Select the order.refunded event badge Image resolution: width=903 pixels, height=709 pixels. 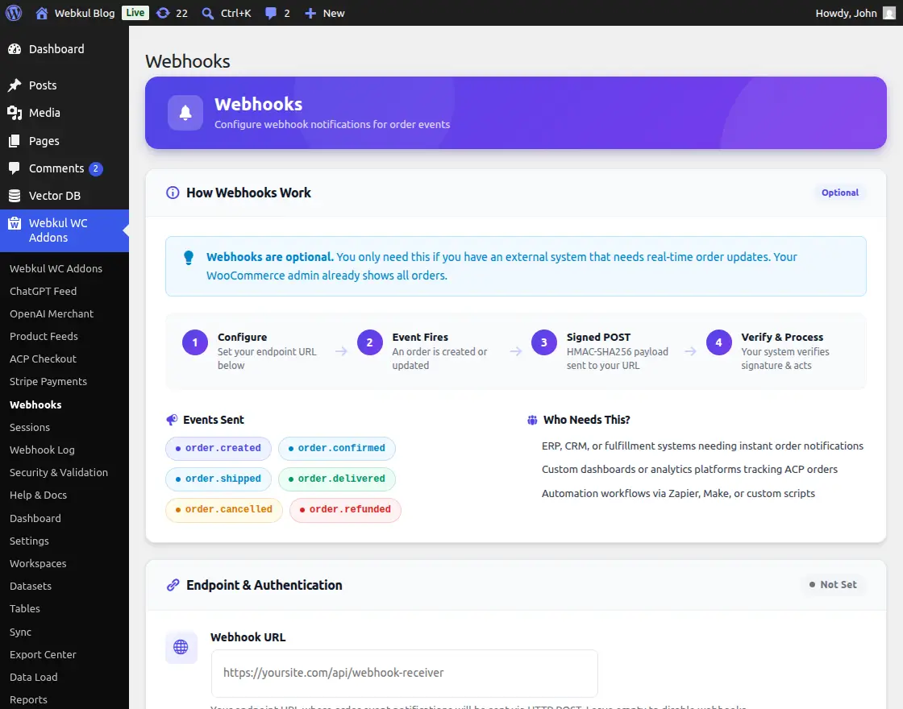(x=345, y=510)
